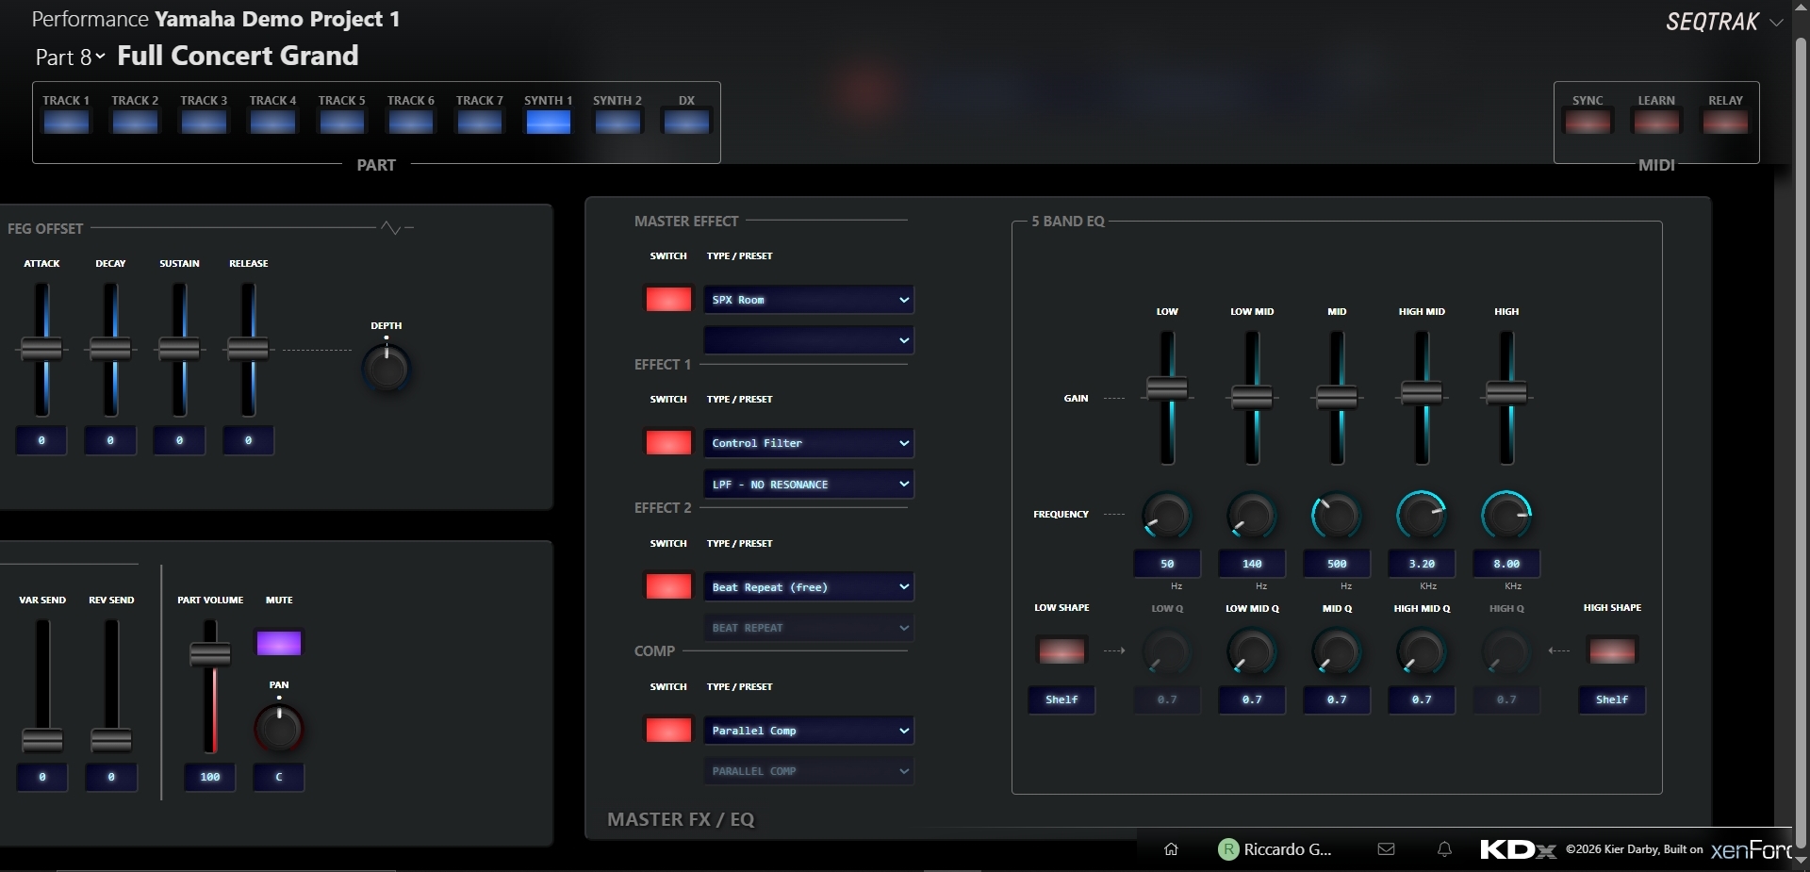The width and height of the screenshot is (1810, 872).
Task: Click the Pan knob
Action: point(278,728)
